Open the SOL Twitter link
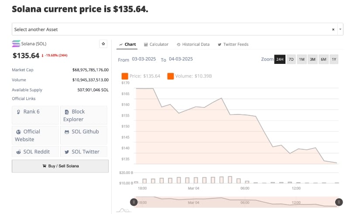Image resolution: width=360 pixels, height=214 pixels. [x=83, y=152]
